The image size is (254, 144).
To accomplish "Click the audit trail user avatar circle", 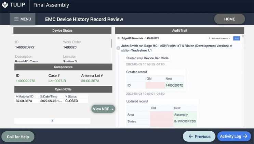I will [x=118, y=48].
